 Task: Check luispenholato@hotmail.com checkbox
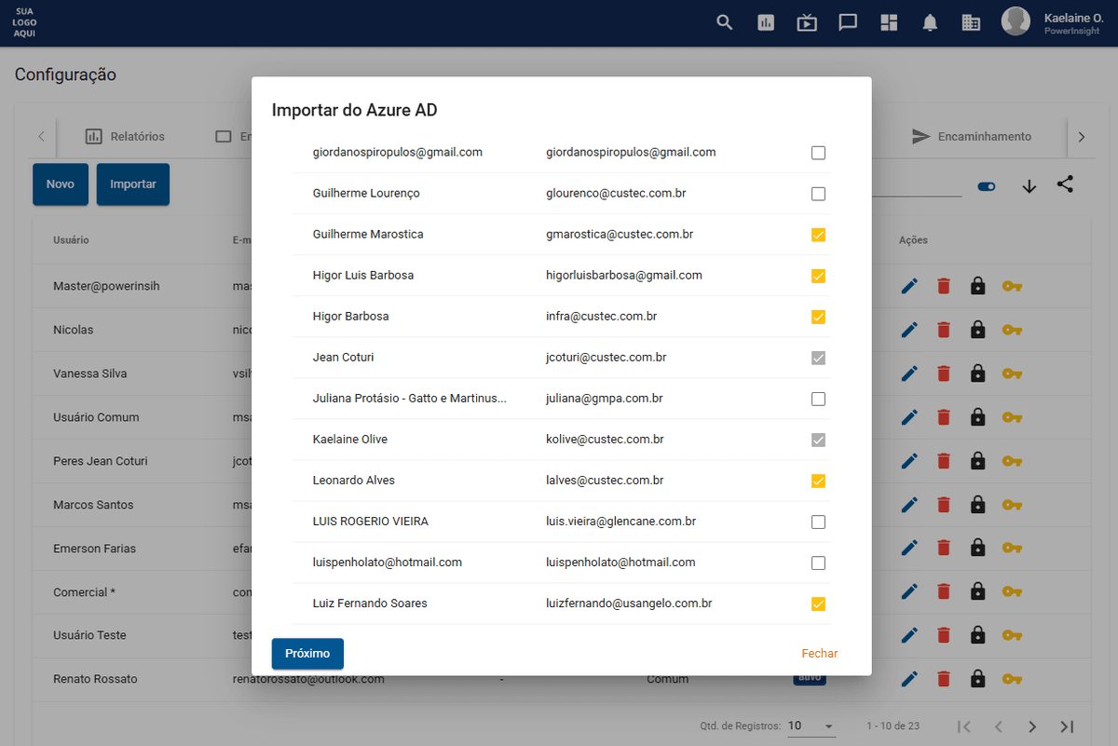818,563
